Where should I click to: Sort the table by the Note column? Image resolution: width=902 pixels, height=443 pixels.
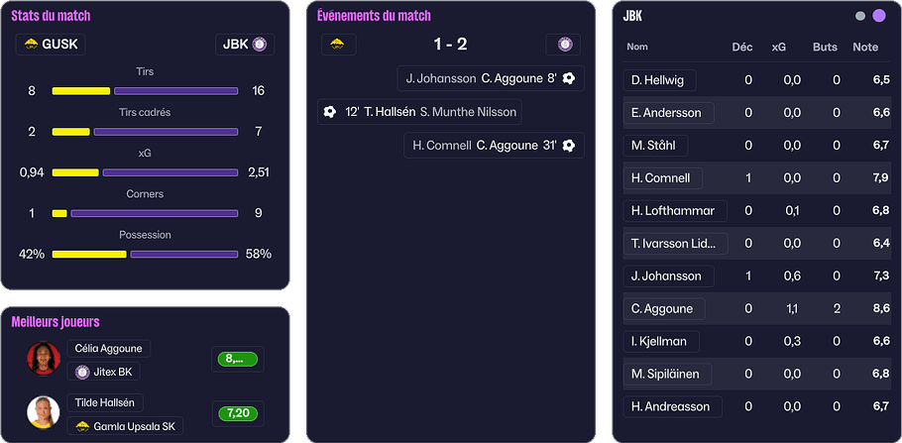pos(864,47)
